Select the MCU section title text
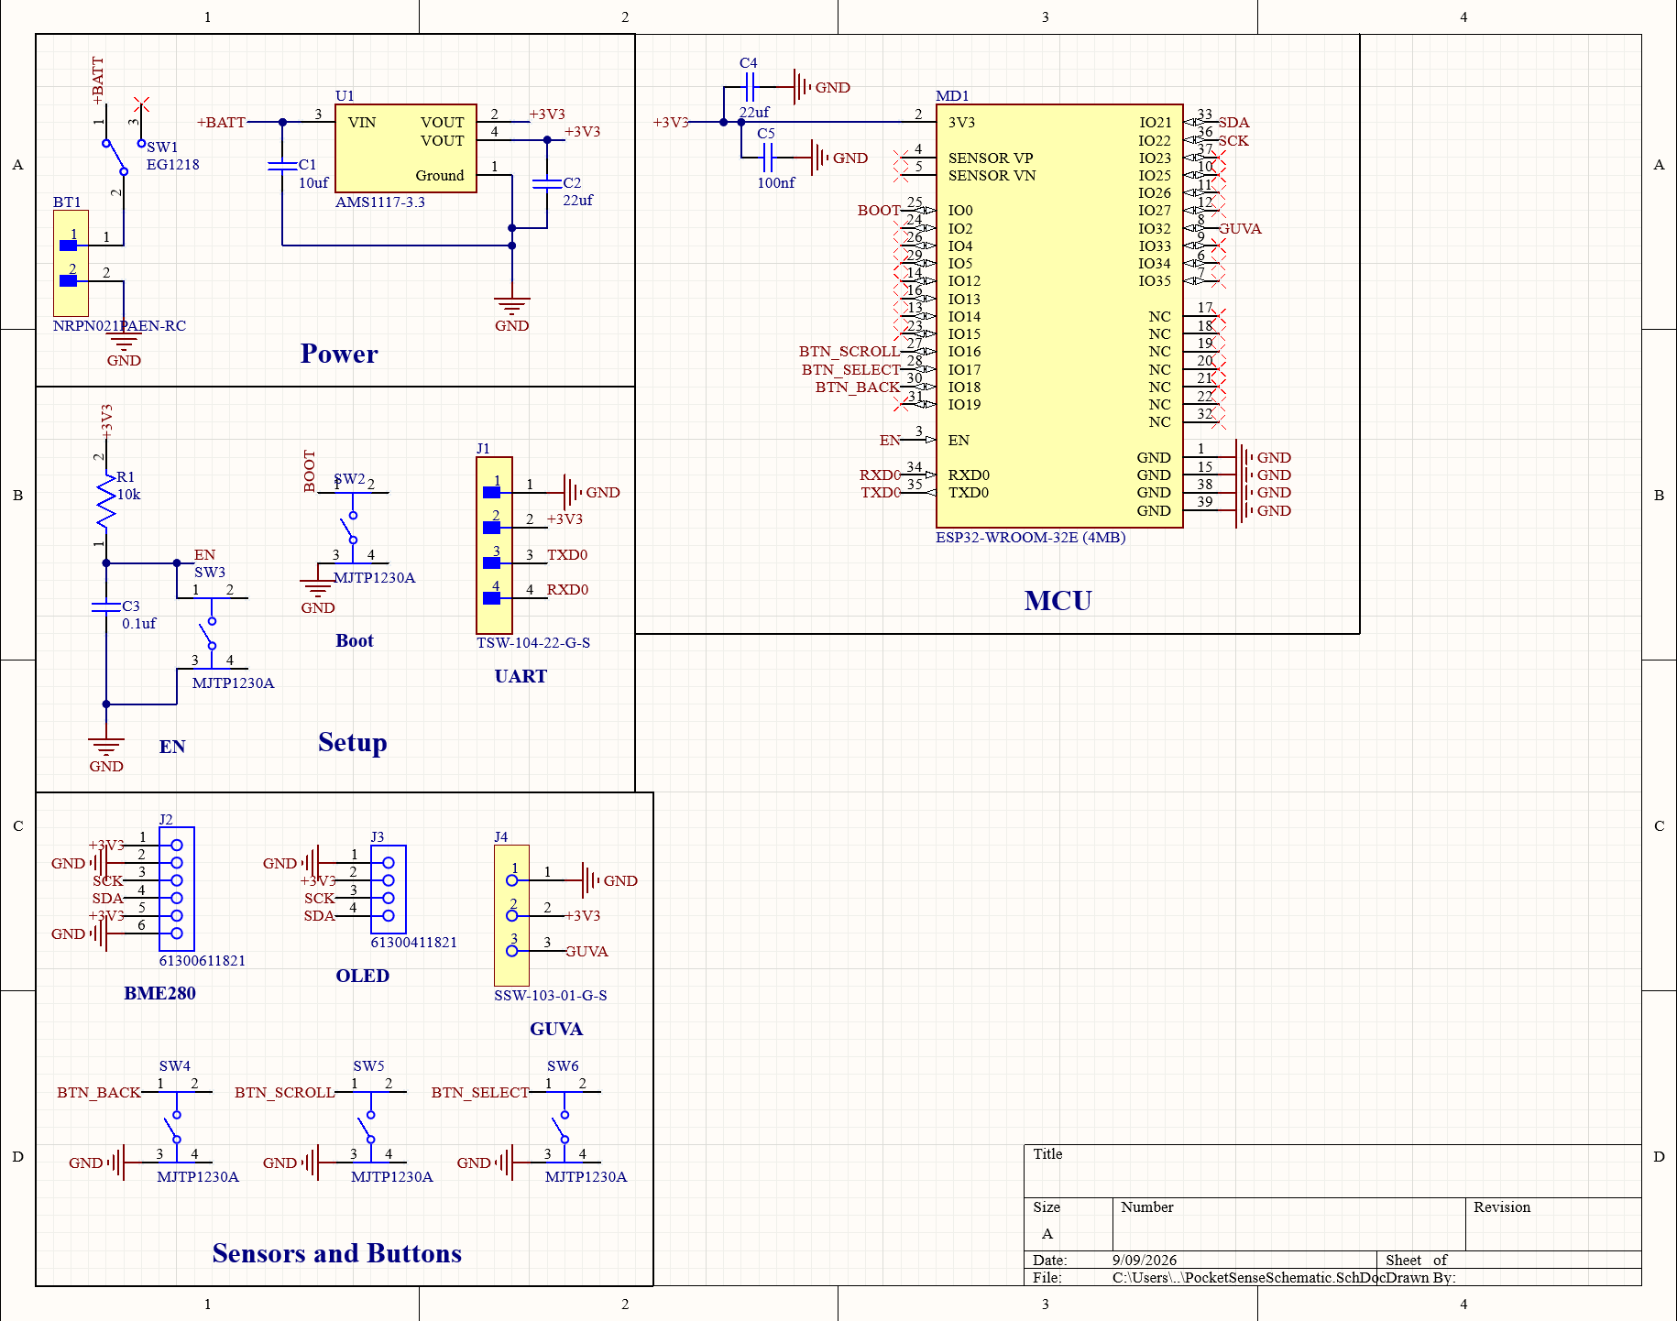The width and height of the screenshot is (1677, 1321). (1058, 601)
